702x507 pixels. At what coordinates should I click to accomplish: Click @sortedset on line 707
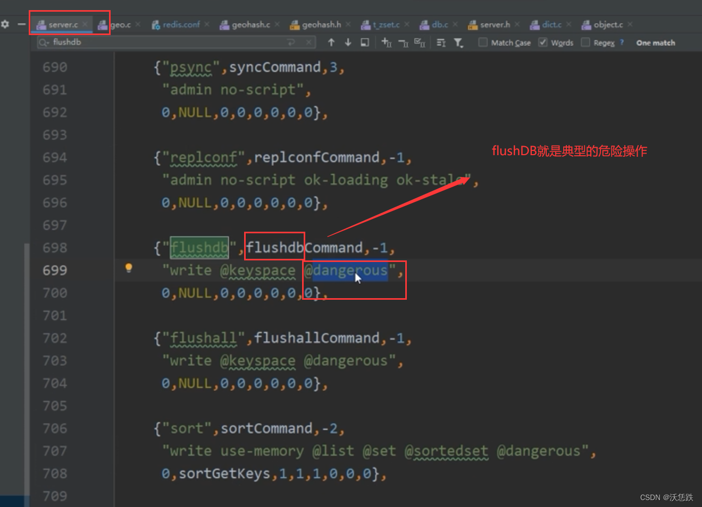(x=446, y=451)
